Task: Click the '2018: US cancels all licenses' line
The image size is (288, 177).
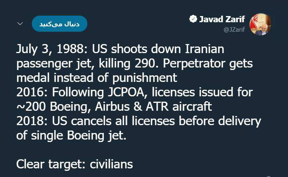Action: click(139, 121)
